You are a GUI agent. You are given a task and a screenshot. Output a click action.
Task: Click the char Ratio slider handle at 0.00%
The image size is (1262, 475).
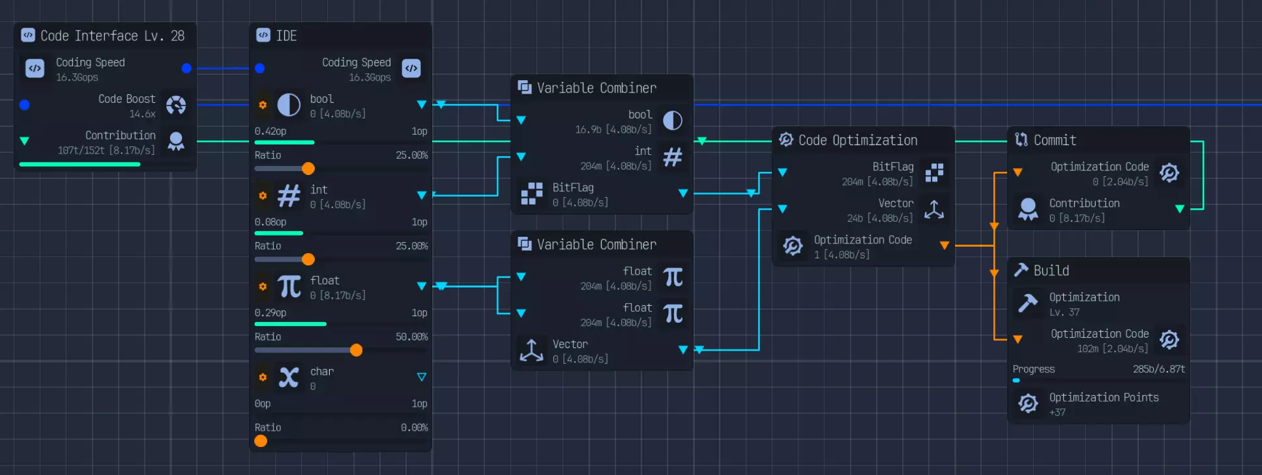point(261,441)
